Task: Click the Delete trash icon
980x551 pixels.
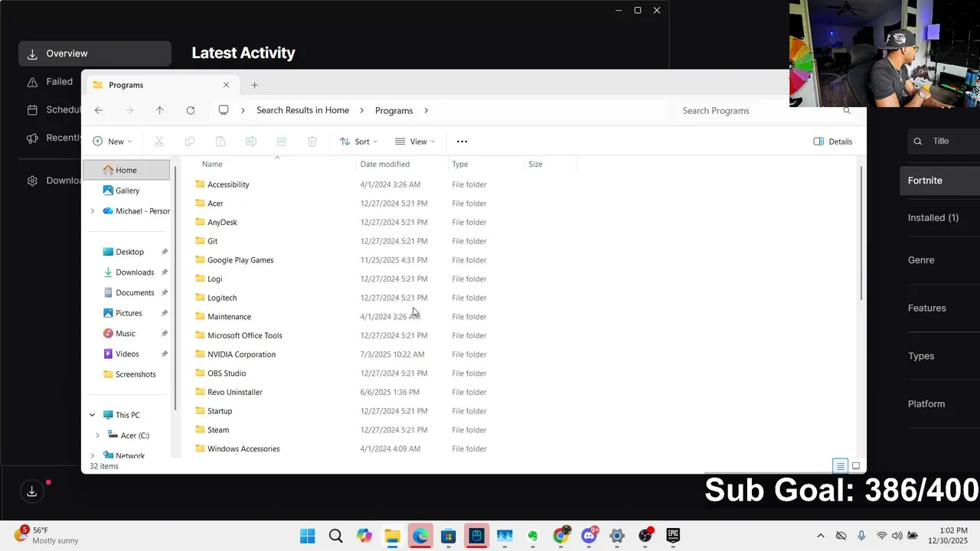Action: pos(312,142)
